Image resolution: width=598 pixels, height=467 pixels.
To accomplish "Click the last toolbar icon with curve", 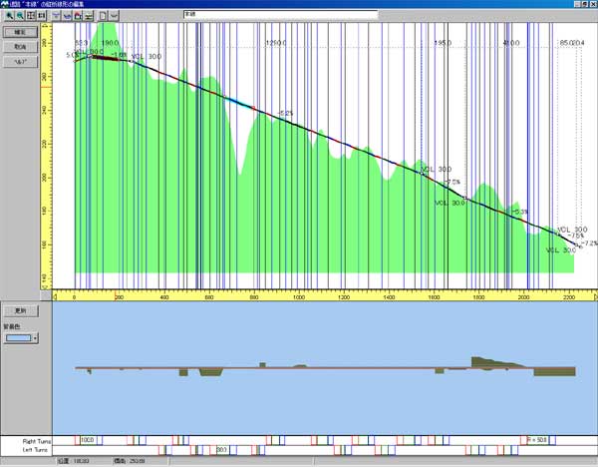I will click(114, 16).
